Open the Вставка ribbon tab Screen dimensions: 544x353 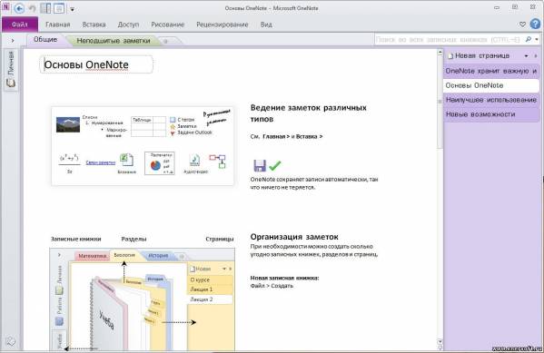94,25
